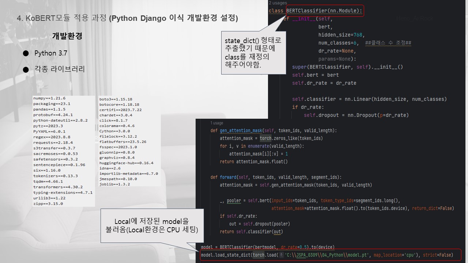Click the dr_rate=None parameter line

tap(337, 51)
